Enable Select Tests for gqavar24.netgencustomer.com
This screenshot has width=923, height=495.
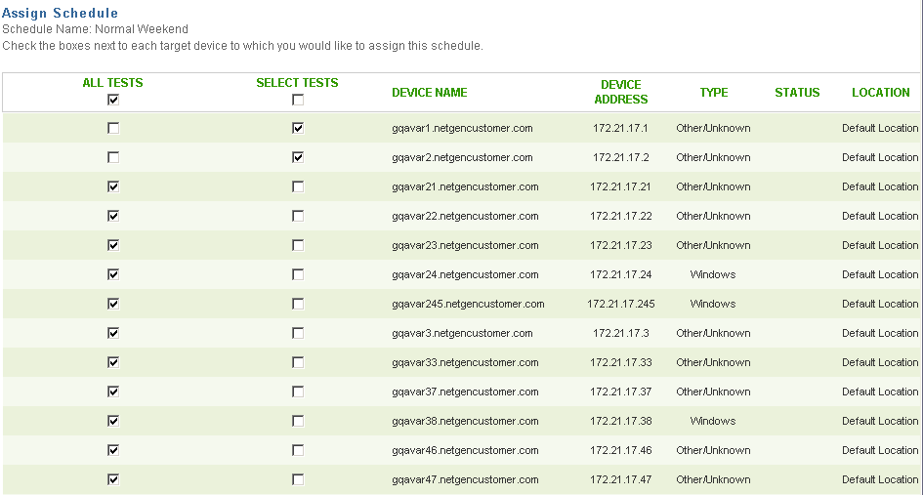(x=298, y=274)
